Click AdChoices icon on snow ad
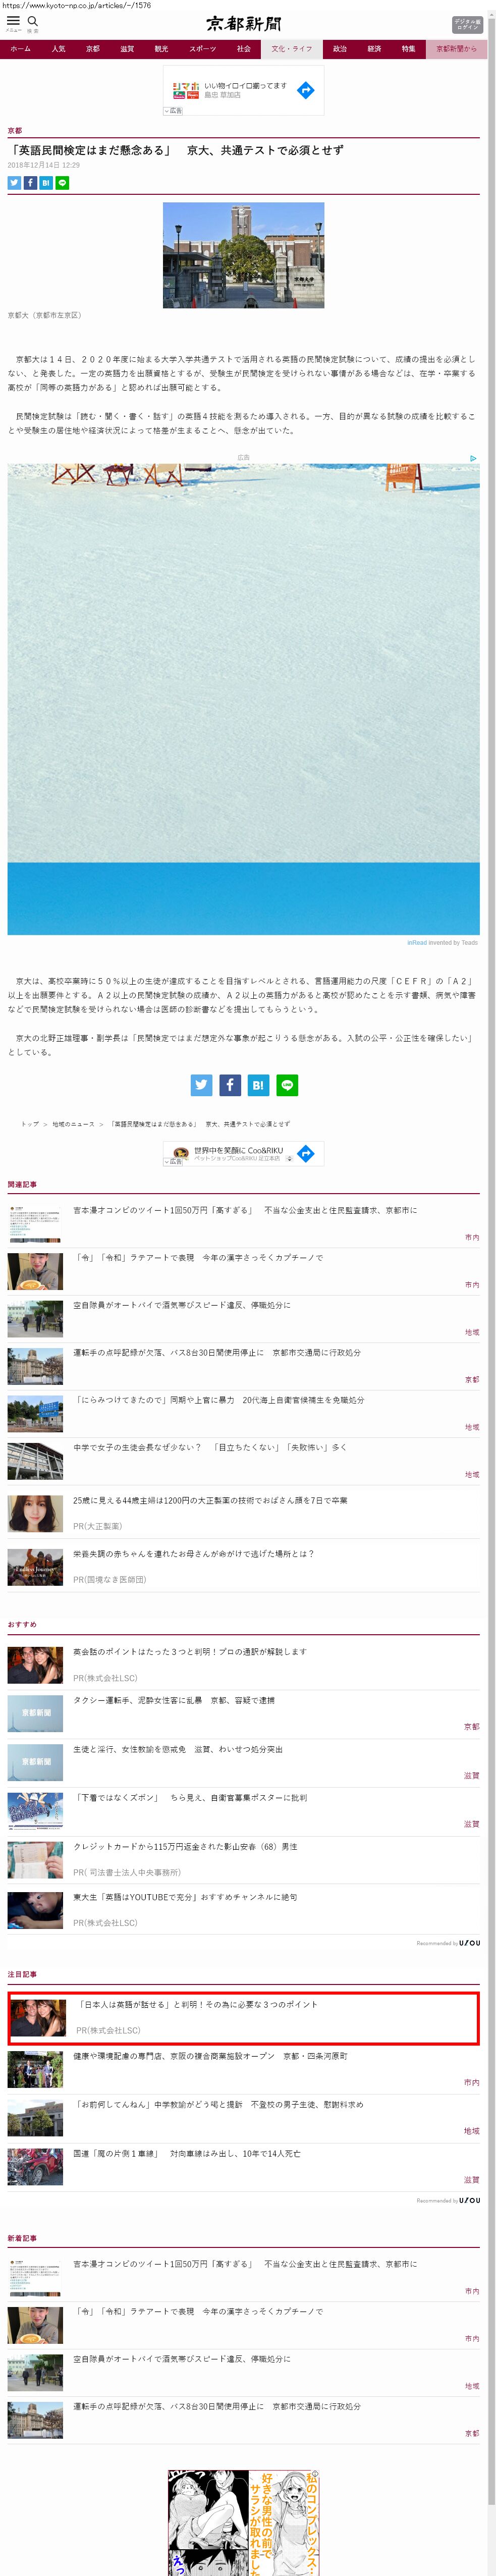Screen dimensions: 496x2576 [473, 458]
